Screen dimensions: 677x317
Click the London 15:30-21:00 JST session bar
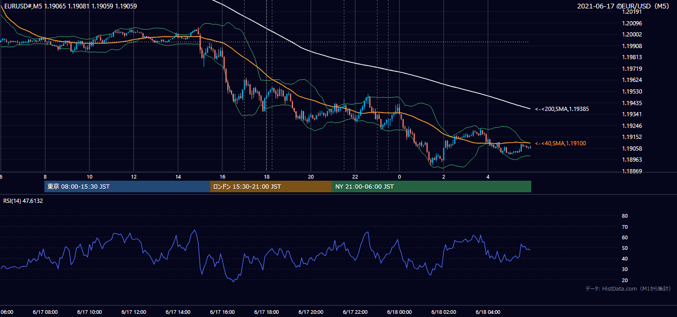click(271, 187)
